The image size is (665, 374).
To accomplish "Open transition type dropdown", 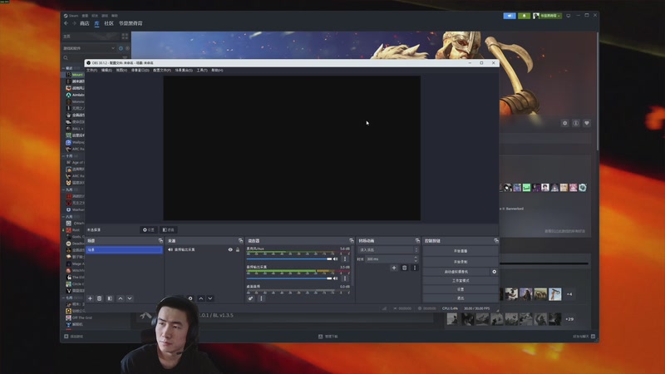I will [388, 250].
